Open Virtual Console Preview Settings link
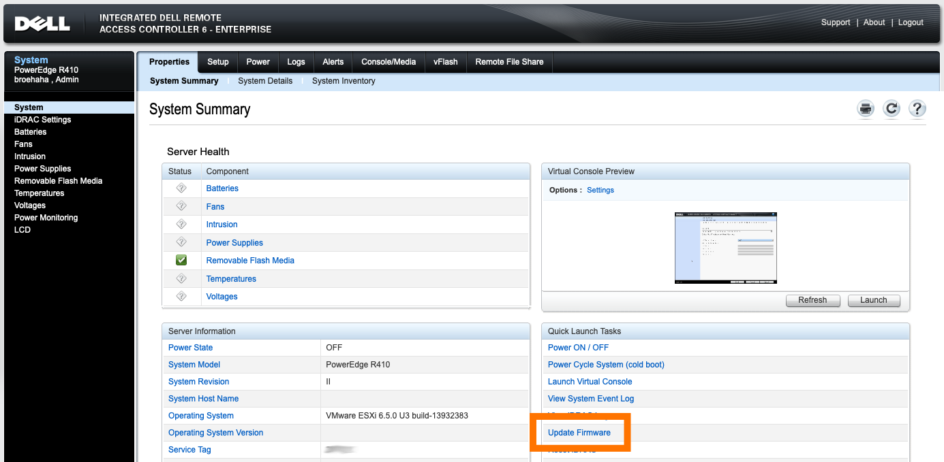Image resolution: width=944 pixels, height=462 pixels. point(600,191)
